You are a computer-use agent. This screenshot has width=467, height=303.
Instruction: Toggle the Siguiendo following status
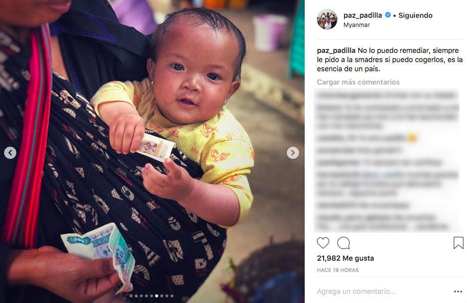[415, 15]
